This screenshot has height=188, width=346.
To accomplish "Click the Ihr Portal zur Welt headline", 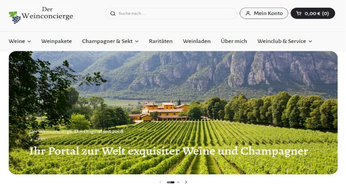I will [169, 151].
